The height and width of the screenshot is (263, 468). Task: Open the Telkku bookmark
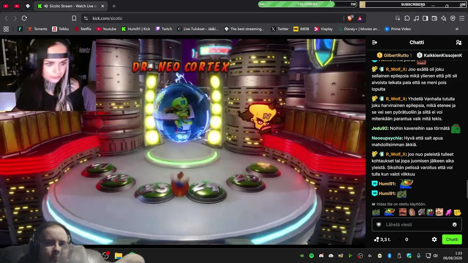[x=60, y=29]
